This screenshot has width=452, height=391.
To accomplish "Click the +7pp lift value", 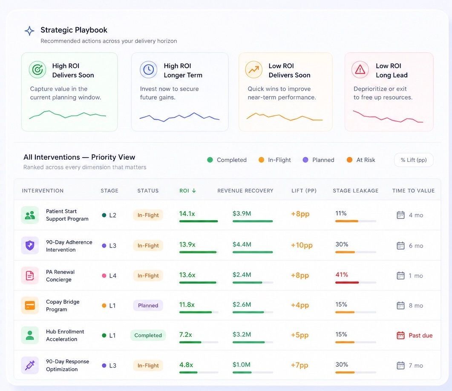I will click(x=299, y=365).
